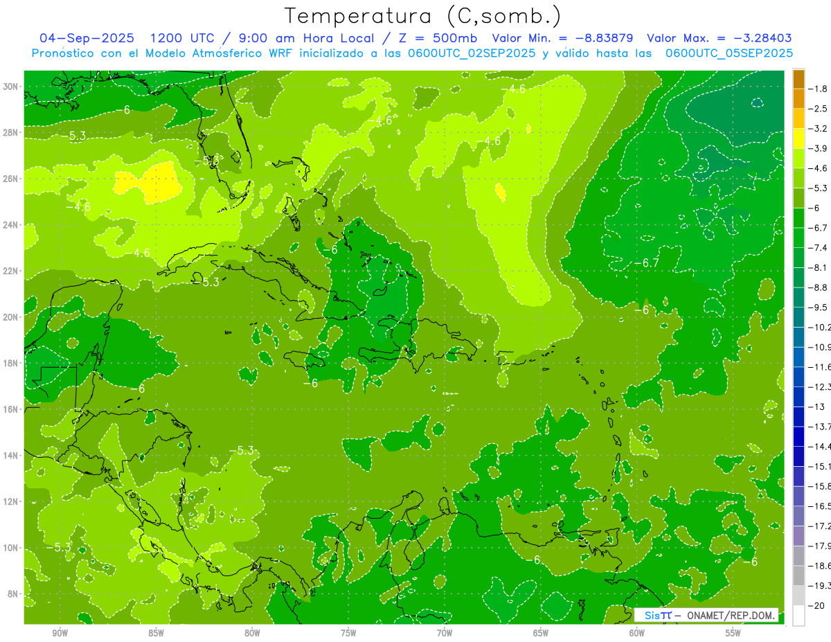Click the "22N" latitude axis label
831x642 pixels.
tap(11, 271)
